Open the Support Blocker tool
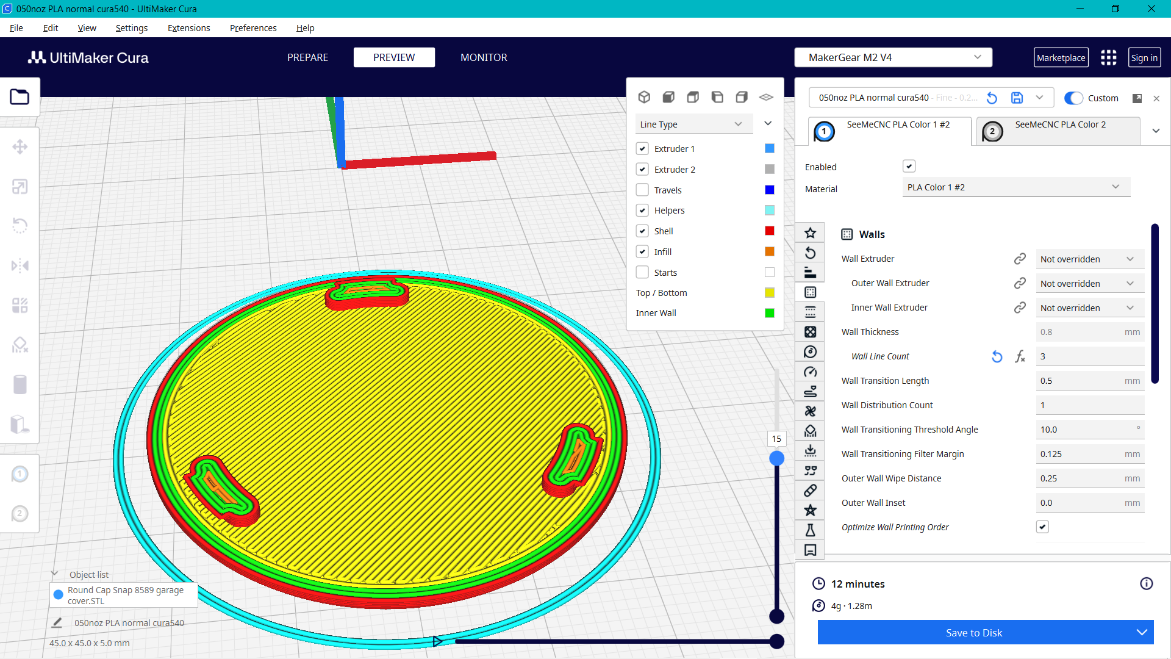Viewport: 1171px width, 659px height. tap(20, 345)
